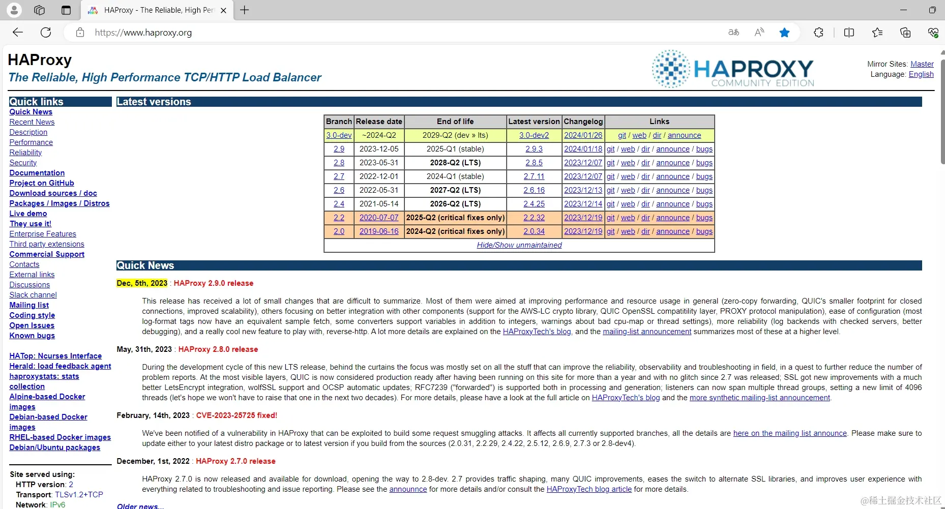Click the '2028-Q2 (LTS)' end of life cell
The height and width of the screenshot is (509, 945).
tap(455, 163)
